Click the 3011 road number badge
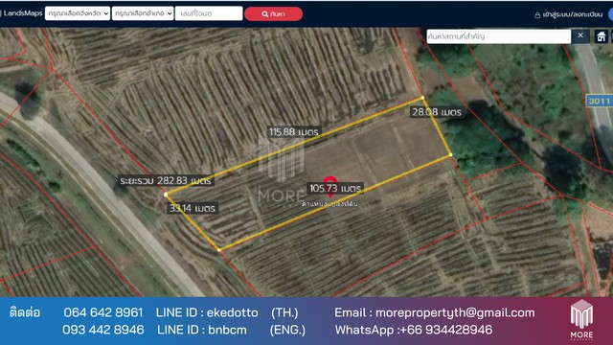Screen dimensions: 613x345 (599, 101)
